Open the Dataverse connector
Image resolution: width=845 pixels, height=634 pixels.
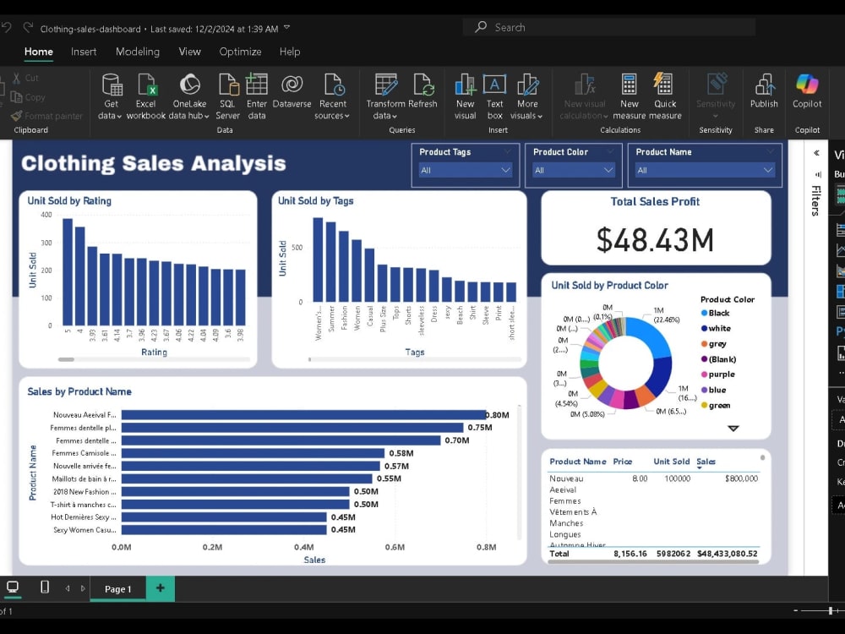[292, 91]
